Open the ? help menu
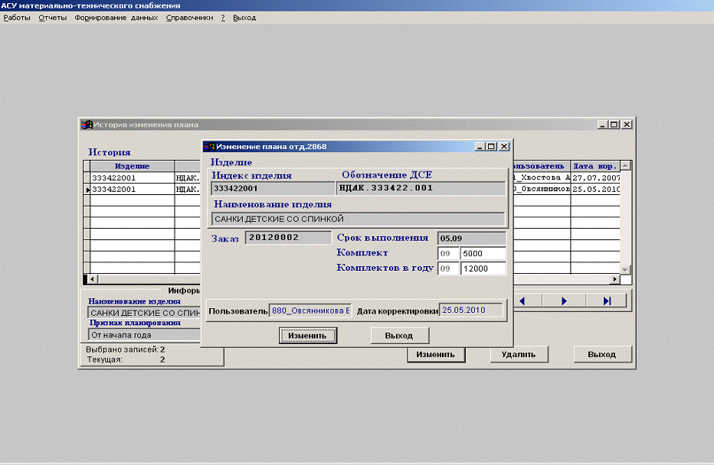The height and width of the screenshot is (465, 714). click(x=222, y=18)
